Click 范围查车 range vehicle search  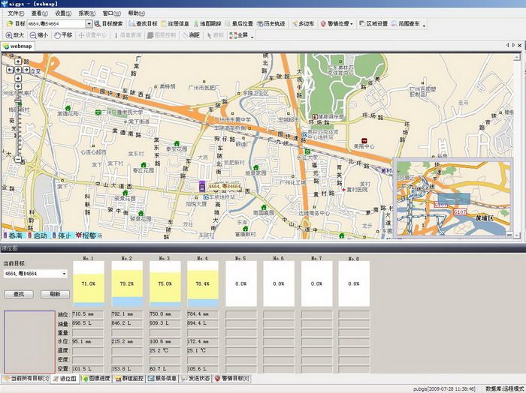click(x=405, y=24)
